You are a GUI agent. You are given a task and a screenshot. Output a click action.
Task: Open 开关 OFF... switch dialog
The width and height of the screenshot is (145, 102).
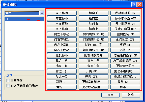(94, 77)
